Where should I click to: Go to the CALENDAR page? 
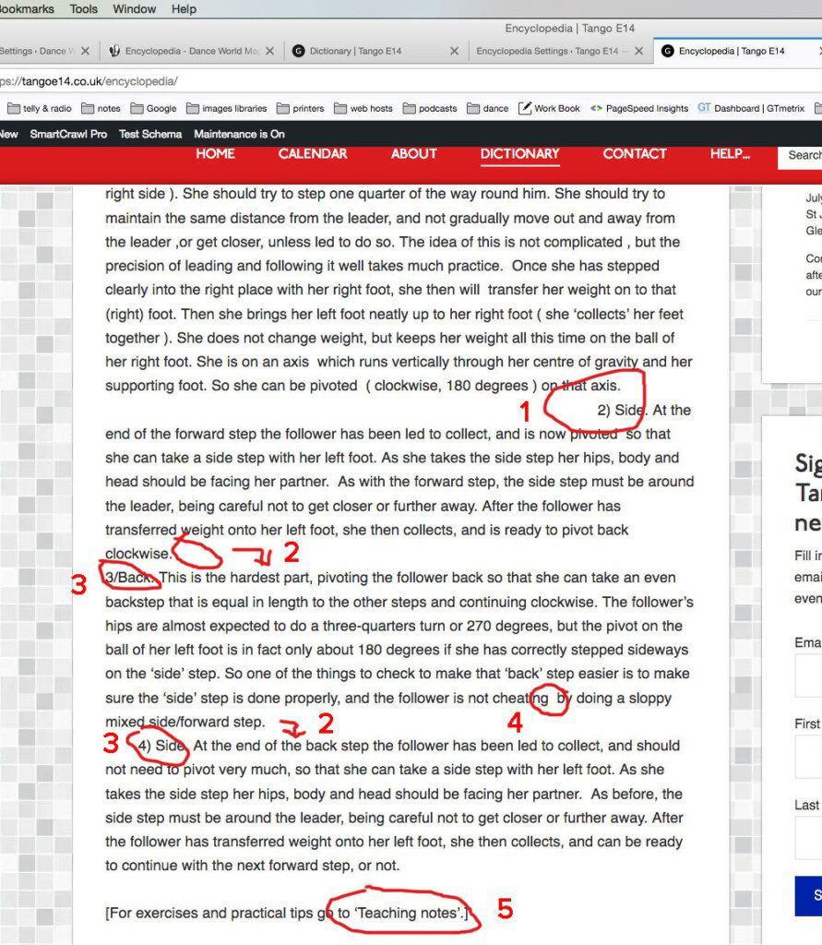(313, 154)
